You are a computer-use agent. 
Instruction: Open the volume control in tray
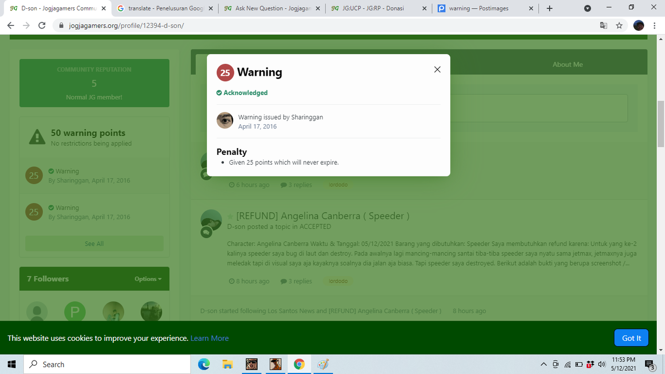tap(602, 364)
